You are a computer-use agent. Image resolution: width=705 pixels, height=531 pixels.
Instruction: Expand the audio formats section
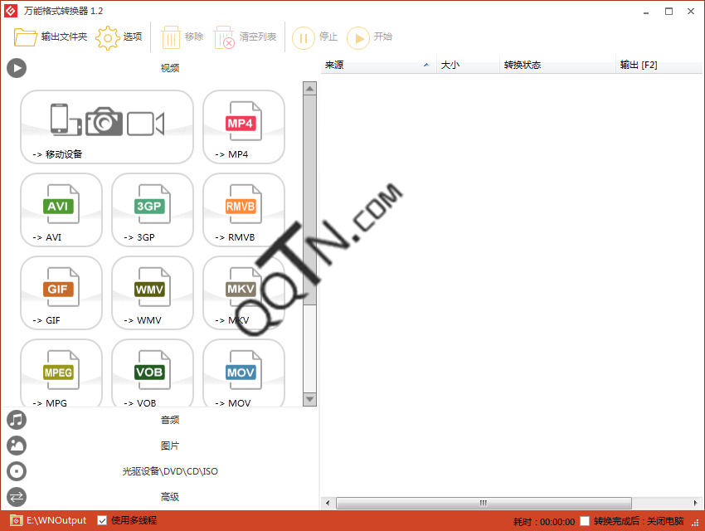click(x=169, y=420)
